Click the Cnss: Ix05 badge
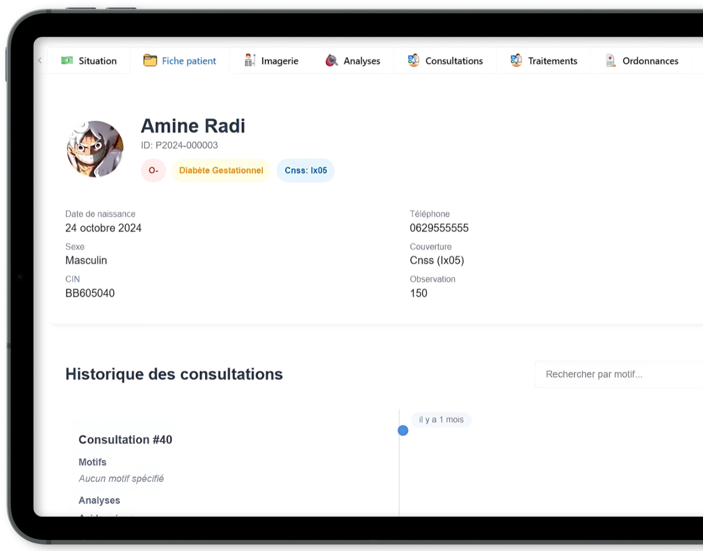Image resolution: width=703 pixels, height=551 pixels. pyautogui.click(x=306, y=170)
